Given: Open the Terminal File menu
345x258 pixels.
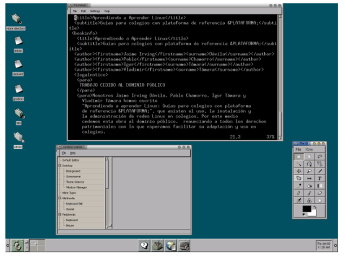Looking at the screenshot, I should [x=75, y=11].
